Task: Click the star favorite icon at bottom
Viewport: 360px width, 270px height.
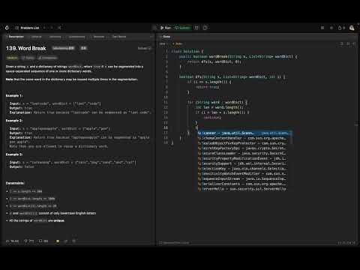Action: [x=58, y=241]
